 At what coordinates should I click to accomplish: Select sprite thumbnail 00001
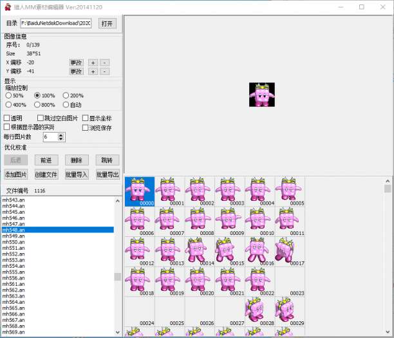click(169, 192)
